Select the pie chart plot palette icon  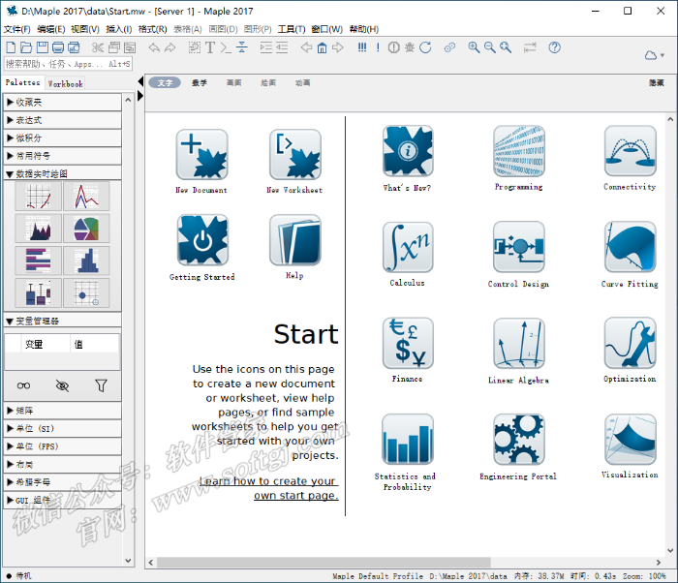tap(86, 229)
